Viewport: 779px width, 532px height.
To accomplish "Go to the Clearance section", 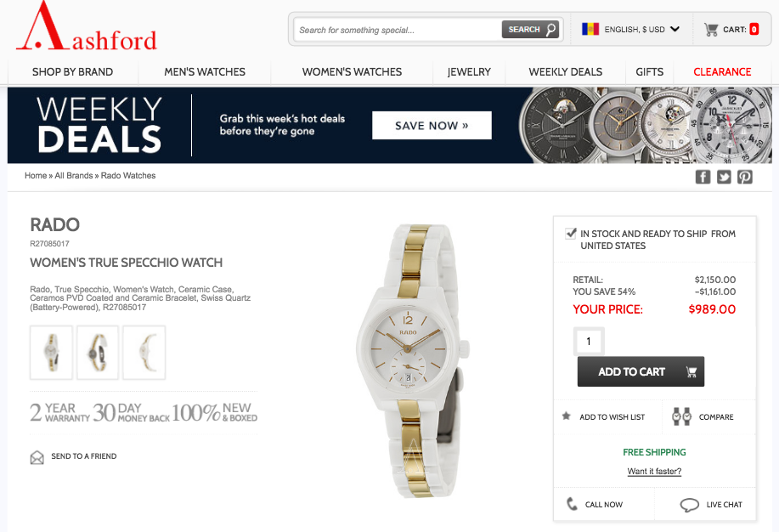I will tap(722, 71).
